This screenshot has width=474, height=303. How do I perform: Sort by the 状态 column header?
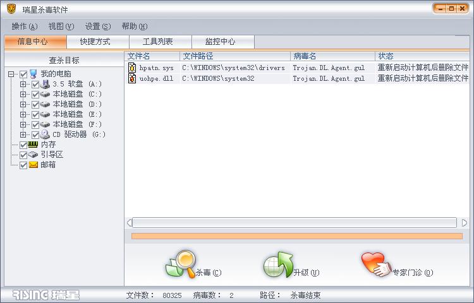422,56
